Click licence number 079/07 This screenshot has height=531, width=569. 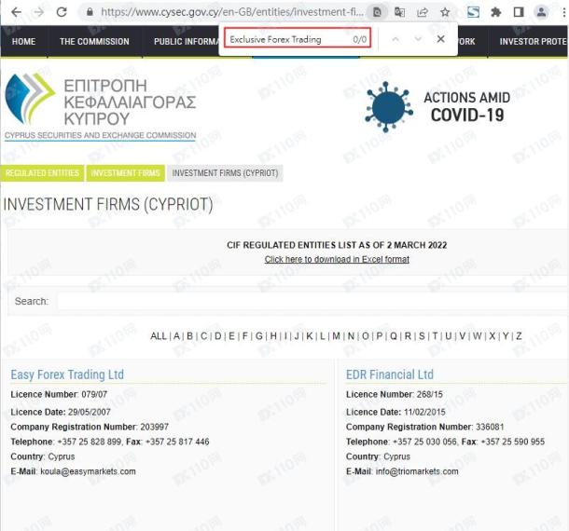(x=94, y=394)
